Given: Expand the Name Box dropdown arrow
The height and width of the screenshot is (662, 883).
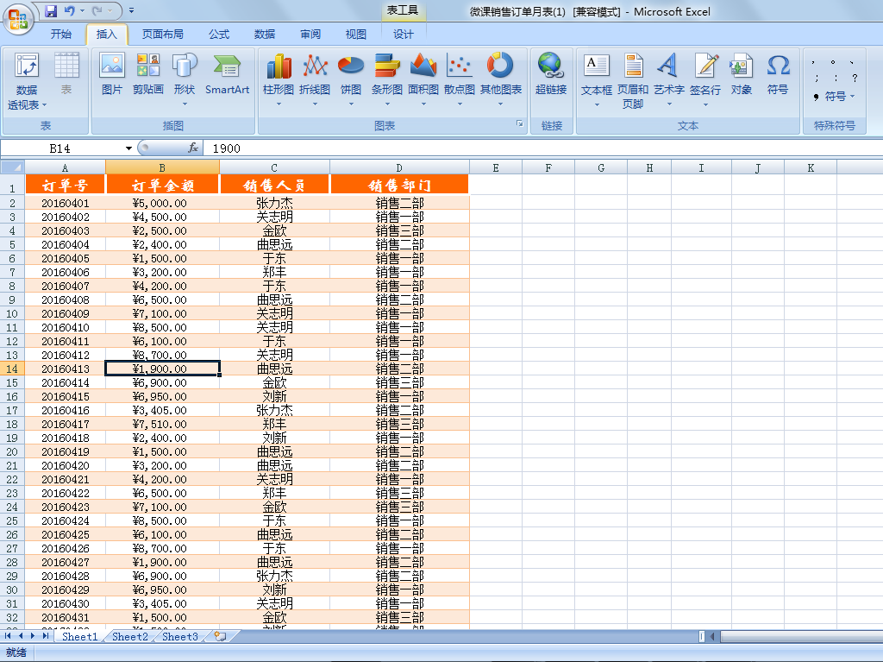Looking at the screenshot, I should (x=129, y=148).
